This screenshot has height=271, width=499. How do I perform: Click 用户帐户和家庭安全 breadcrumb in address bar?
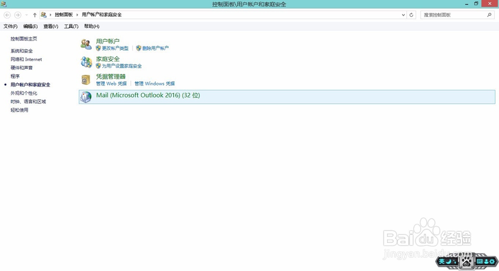[x=101, y=14]
